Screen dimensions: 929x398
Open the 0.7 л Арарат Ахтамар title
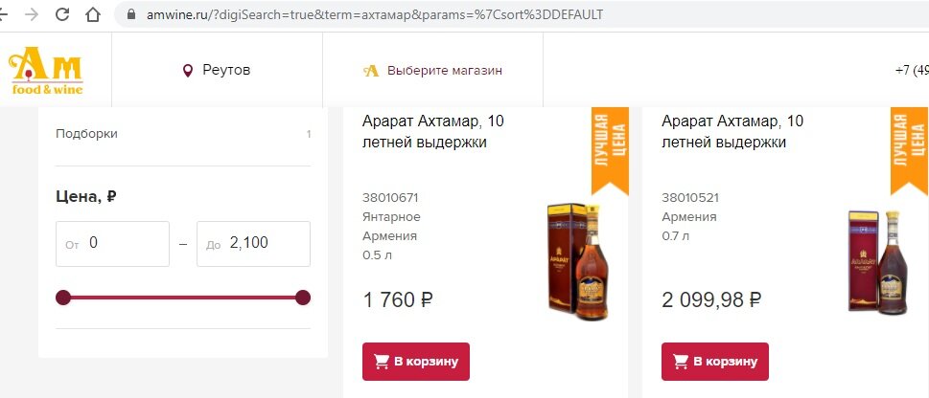(x=732, y=132)
